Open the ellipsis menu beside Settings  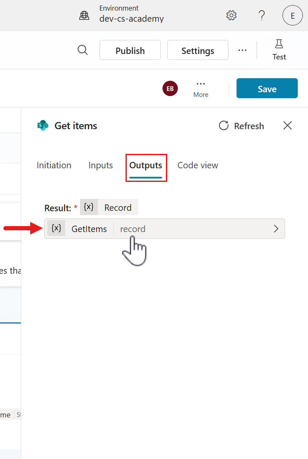[242, 50]
